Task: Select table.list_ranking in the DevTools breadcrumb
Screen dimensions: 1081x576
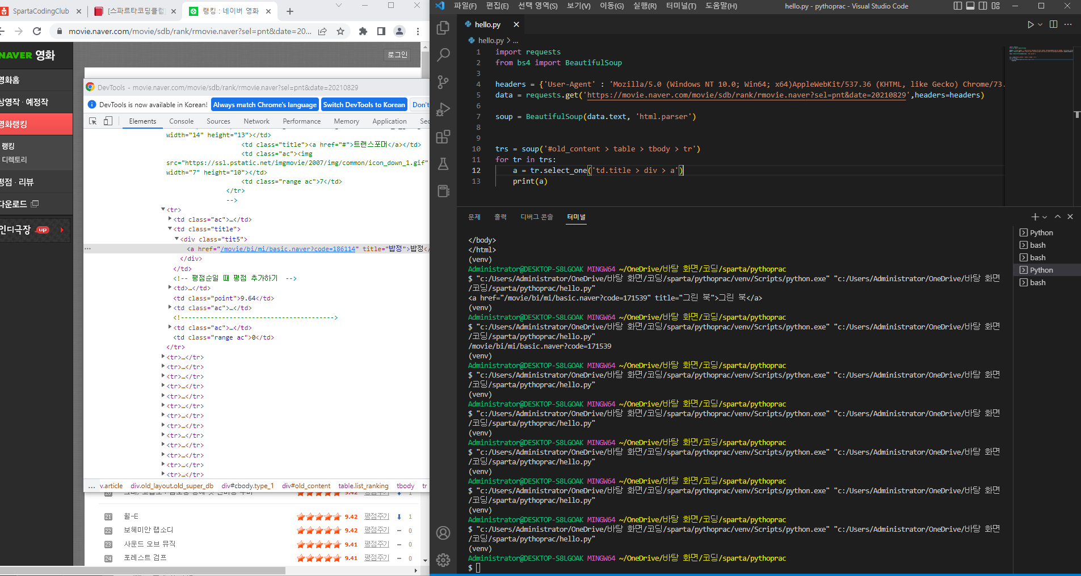Action: tap(363, 486)
